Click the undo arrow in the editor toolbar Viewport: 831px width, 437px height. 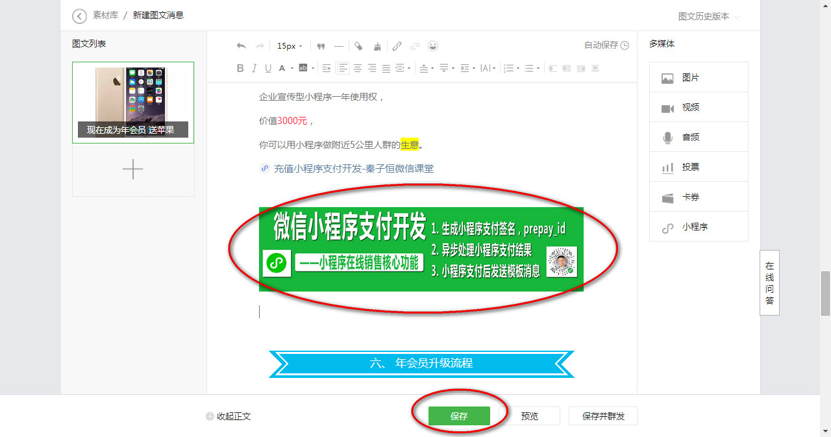coord(241,46)
